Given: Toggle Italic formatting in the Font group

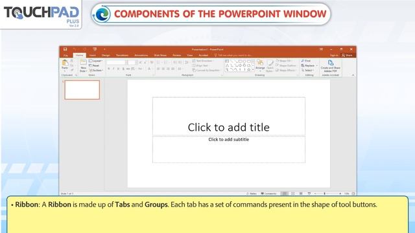Looking at the screenshot, I should point(113,69).
